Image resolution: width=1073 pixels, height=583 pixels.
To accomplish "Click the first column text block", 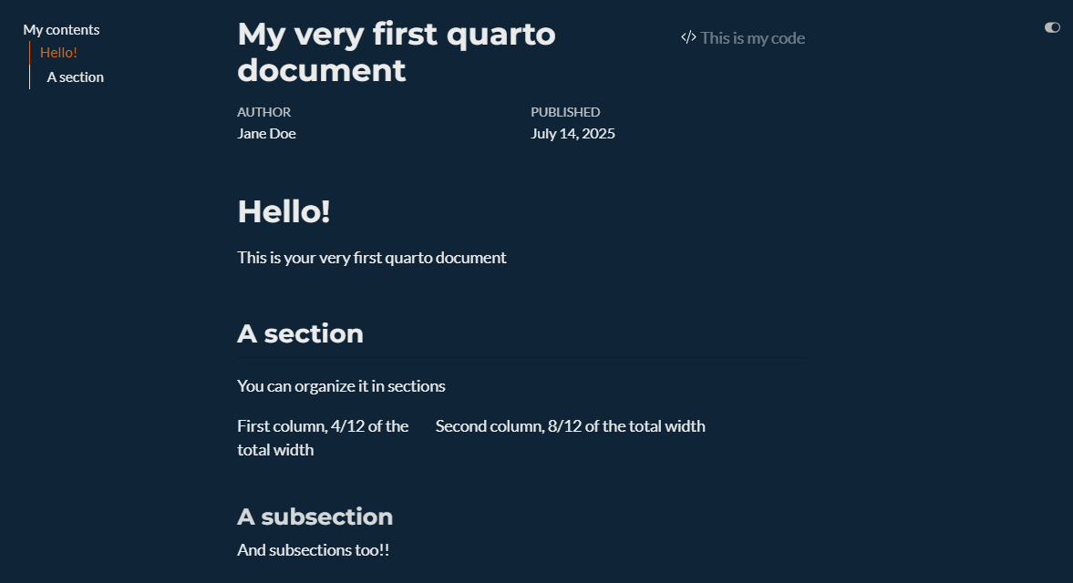I will [323, 437].
